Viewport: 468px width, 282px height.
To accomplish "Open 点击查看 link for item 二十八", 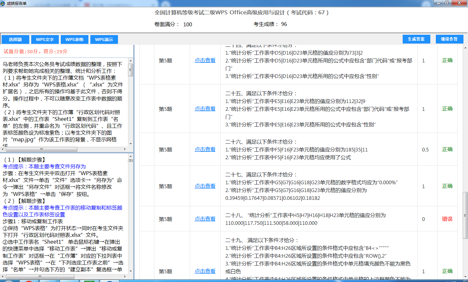I will [205, 219].
